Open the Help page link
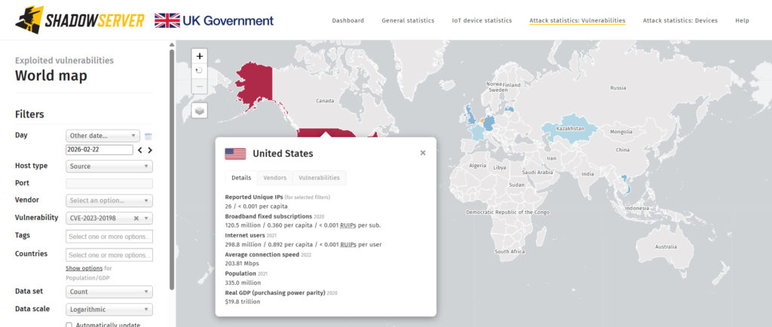The width and height of the screenshot is (772, 327). click(x=742, y=20)
